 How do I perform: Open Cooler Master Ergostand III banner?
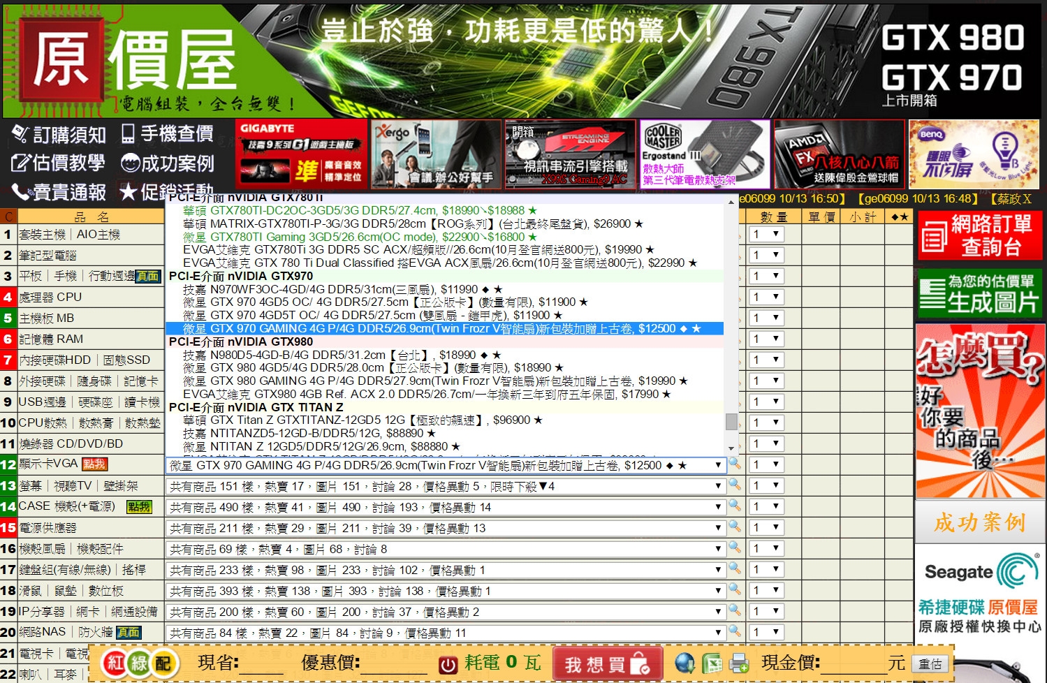coord(705,154)
